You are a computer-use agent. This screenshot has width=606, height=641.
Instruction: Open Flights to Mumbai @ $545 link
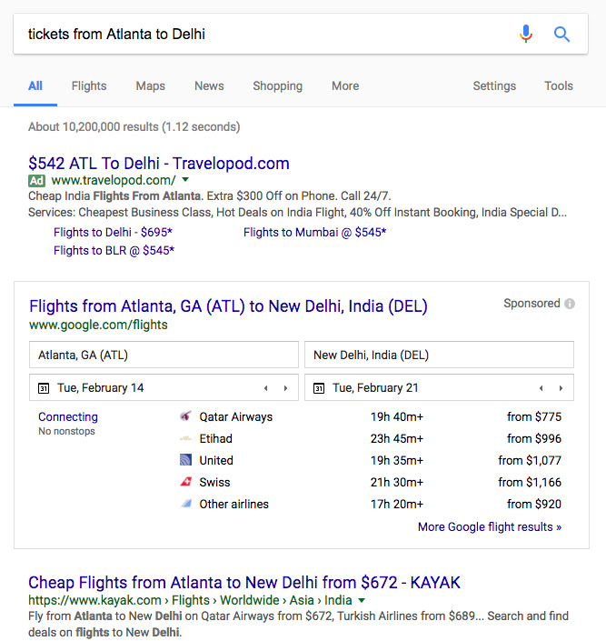pos(314,232)
